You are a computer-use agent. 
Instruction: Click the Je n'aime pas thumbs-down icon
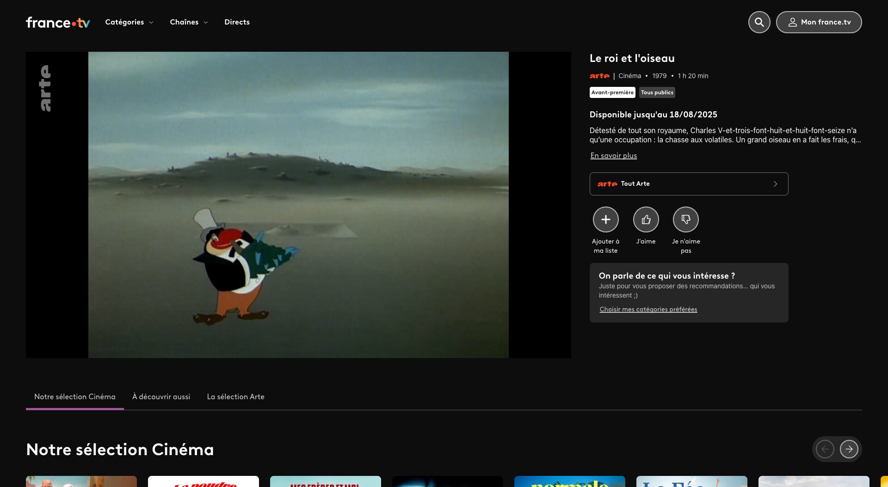(685, 219)
